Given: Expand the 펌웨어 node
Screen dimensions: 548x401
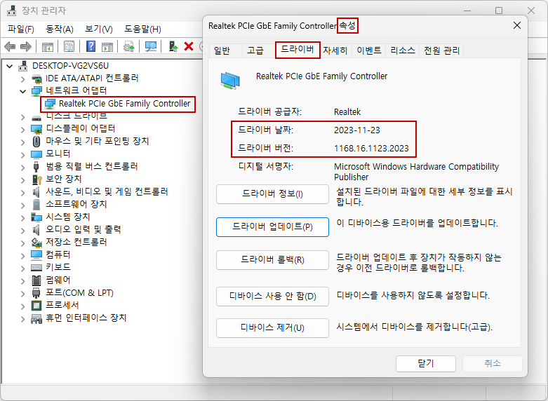Looking at the screenshot, I should [22, 280].
